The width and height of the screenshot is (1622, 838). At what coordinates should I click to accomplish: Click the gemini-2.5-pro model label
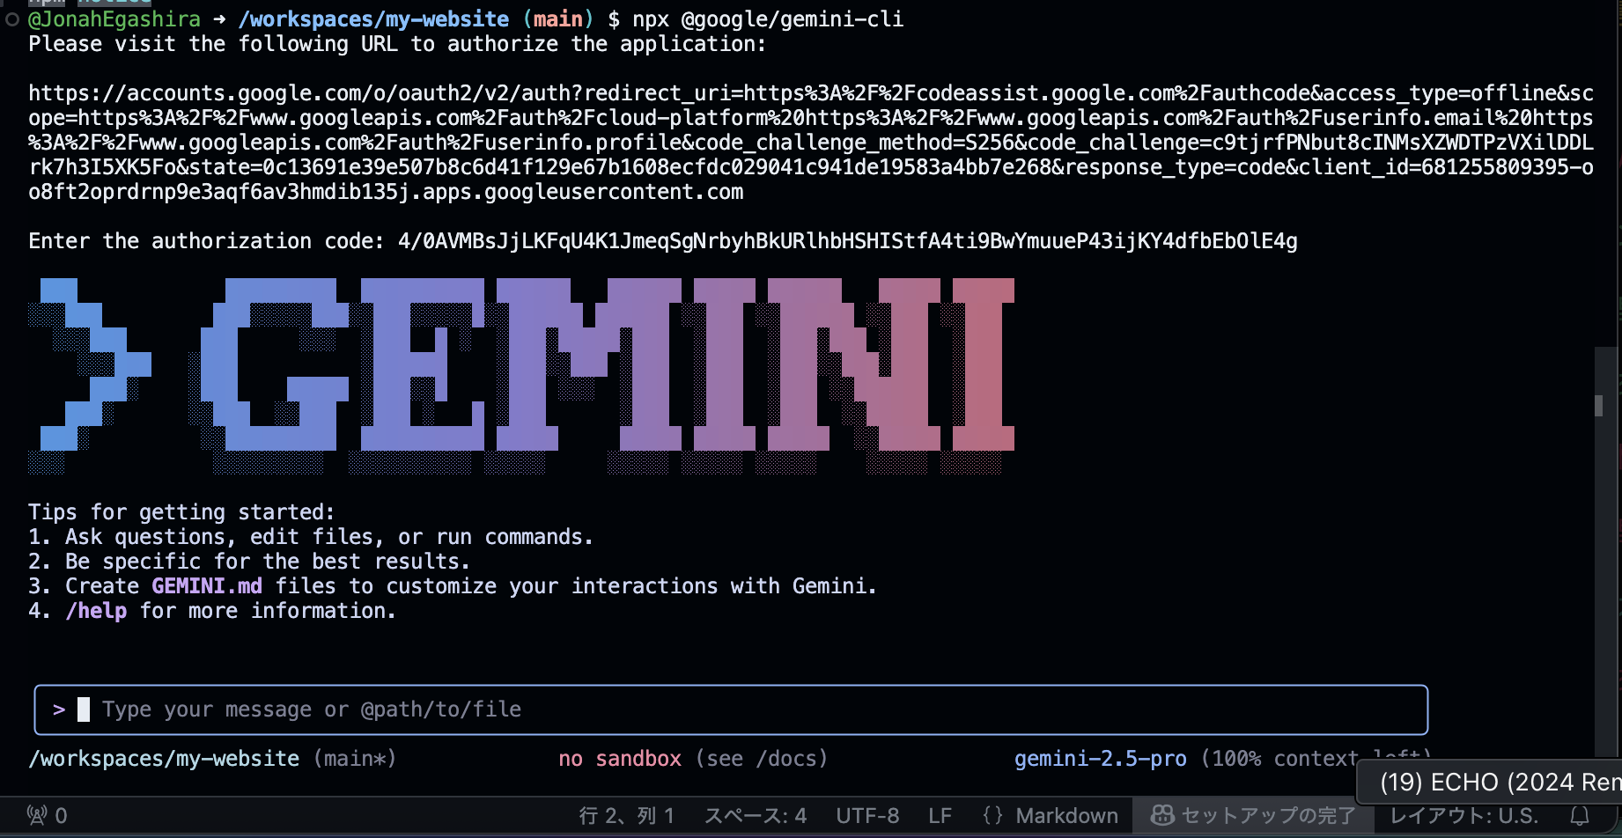(1100, 759)
